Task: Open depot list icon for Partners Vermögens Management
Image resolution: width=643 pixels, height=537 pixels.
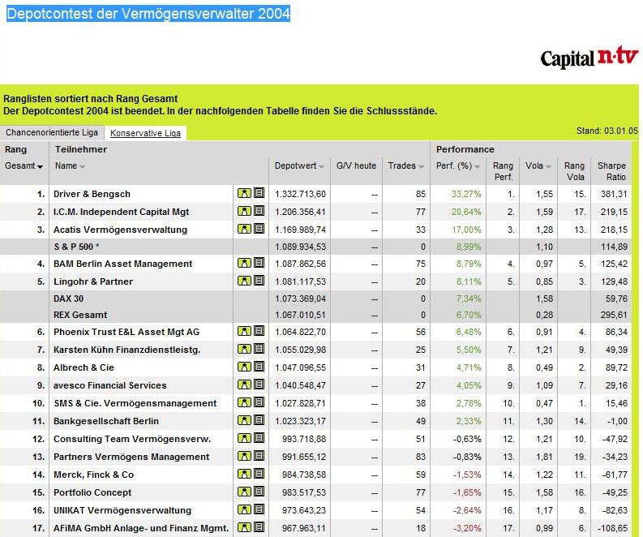Action: click(259, 456)
